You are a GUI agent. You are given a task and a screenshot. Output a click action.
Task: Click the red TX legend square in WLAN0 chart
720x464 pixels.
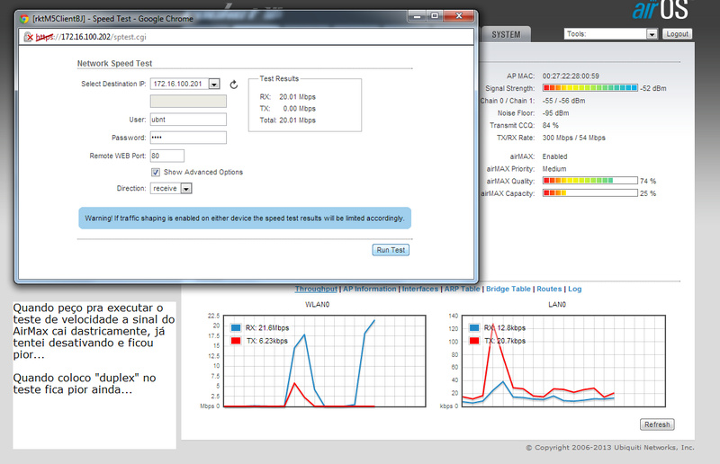pyautogui.click(x=236, y=341)
